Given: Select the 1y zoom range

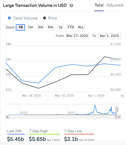Looking at the screenshot, I should [61, 27].
